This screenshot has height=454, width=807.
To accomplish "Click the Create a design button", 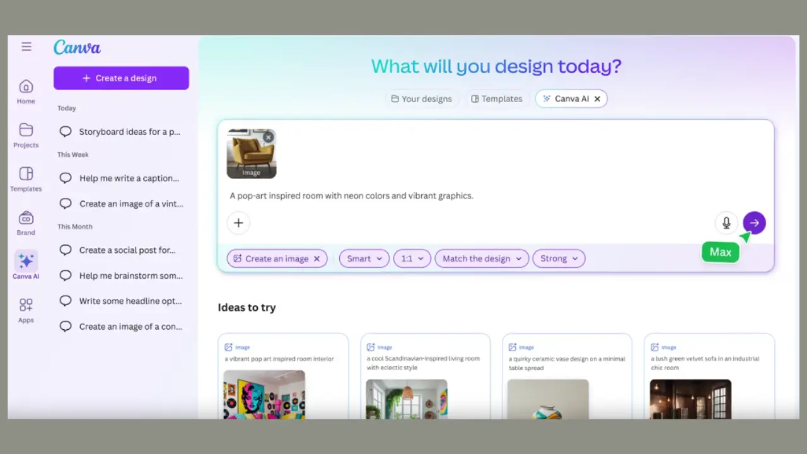I will click(121, 78).
